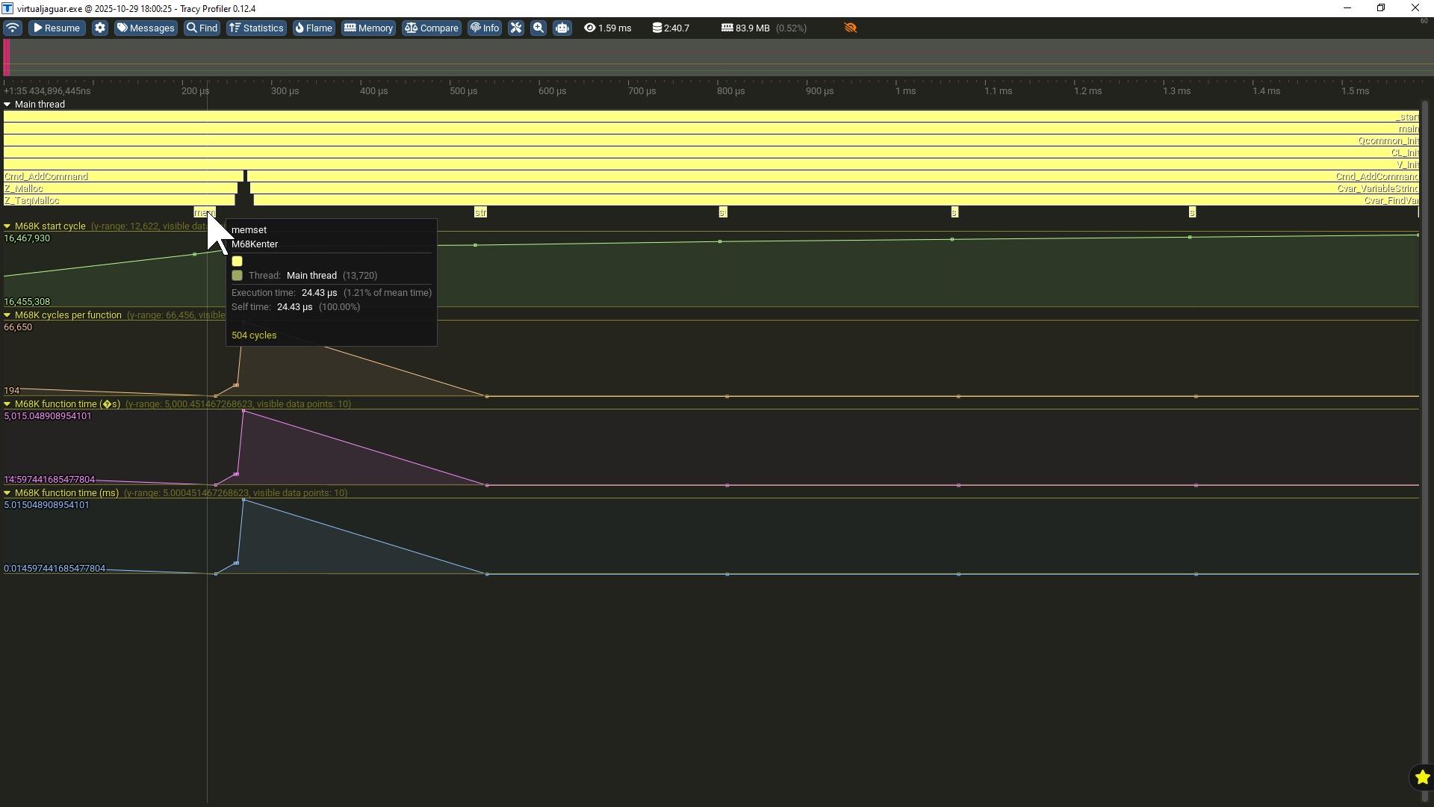This screenshot has height=807, width=1434.
Task: Open the Flame graph view
Action: pos(314,28)
